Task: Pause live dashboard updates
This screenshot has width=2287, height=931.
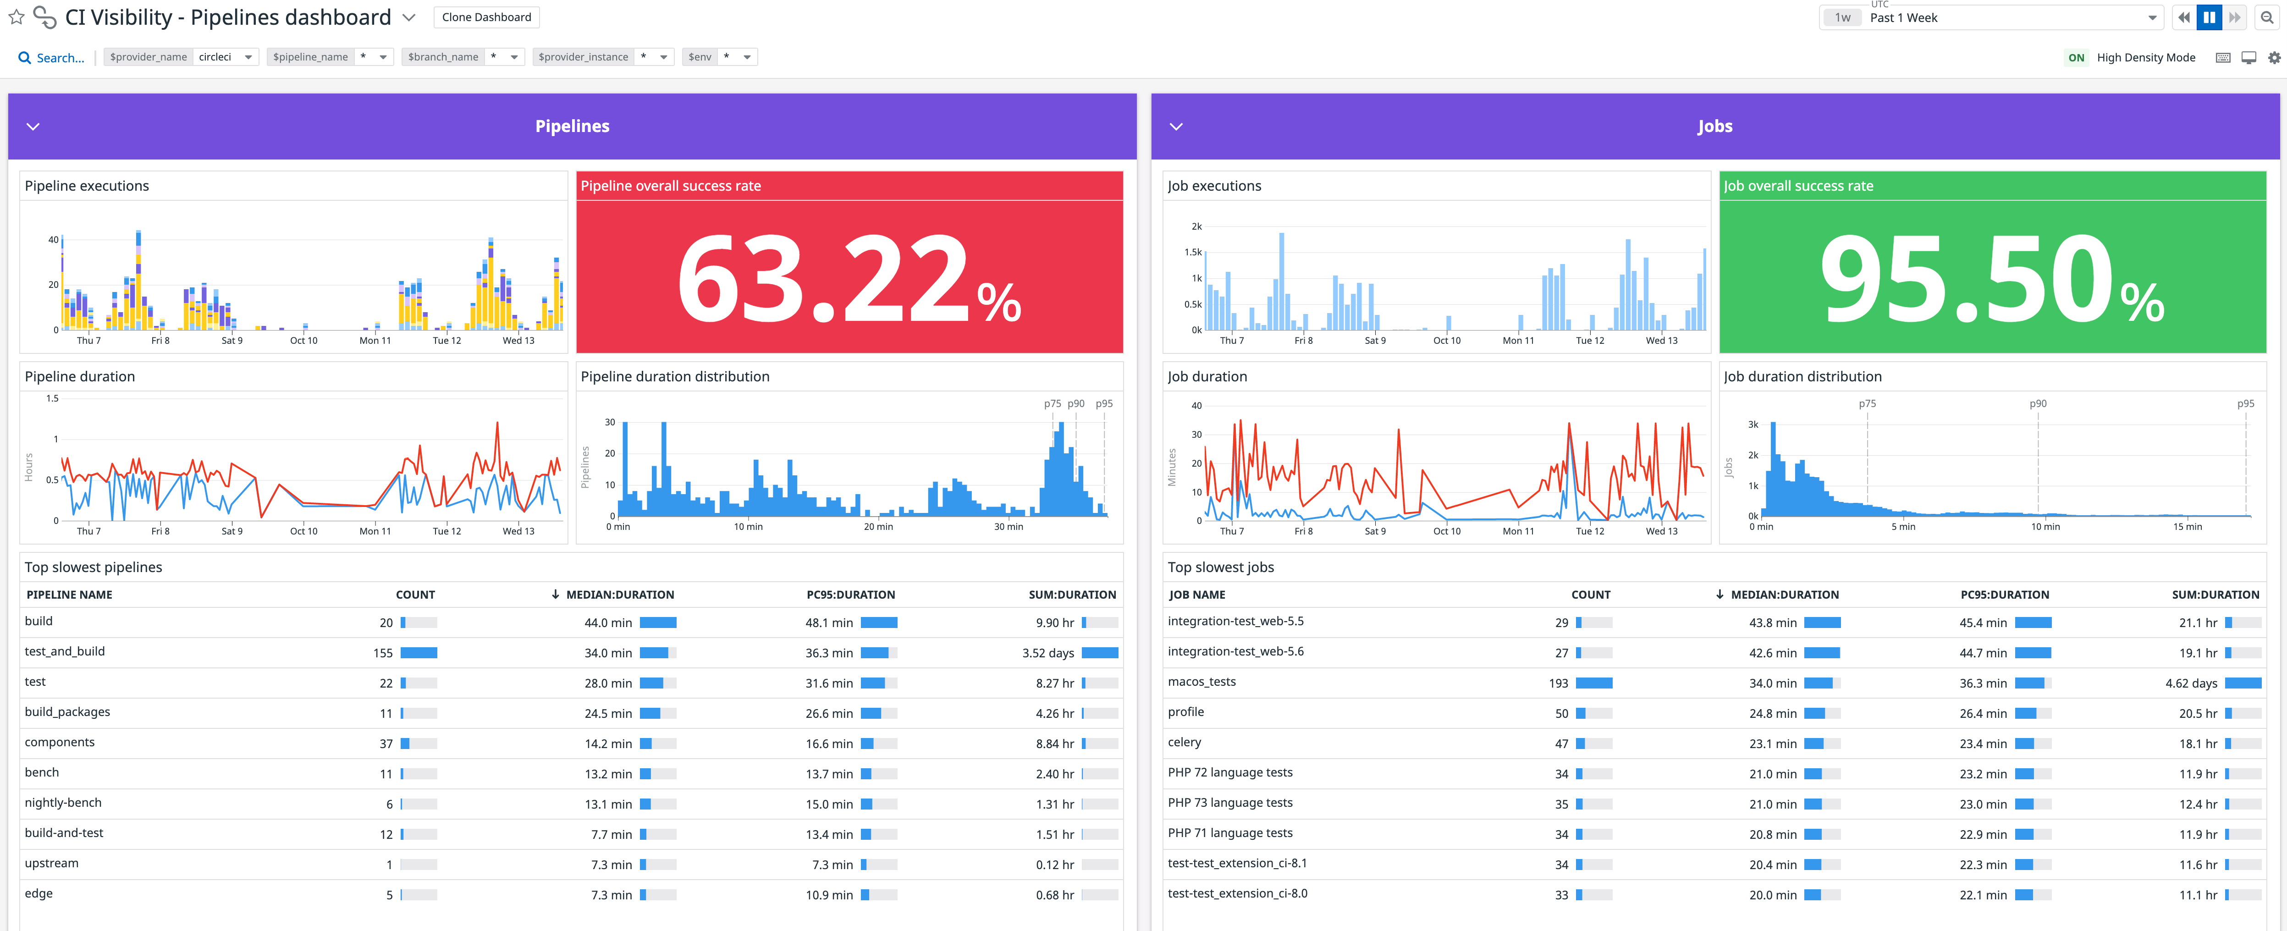Action: pyautogui.click(x=2209, y=17)
